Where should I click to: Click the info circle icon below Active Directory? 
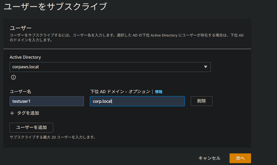coord(13,77)
